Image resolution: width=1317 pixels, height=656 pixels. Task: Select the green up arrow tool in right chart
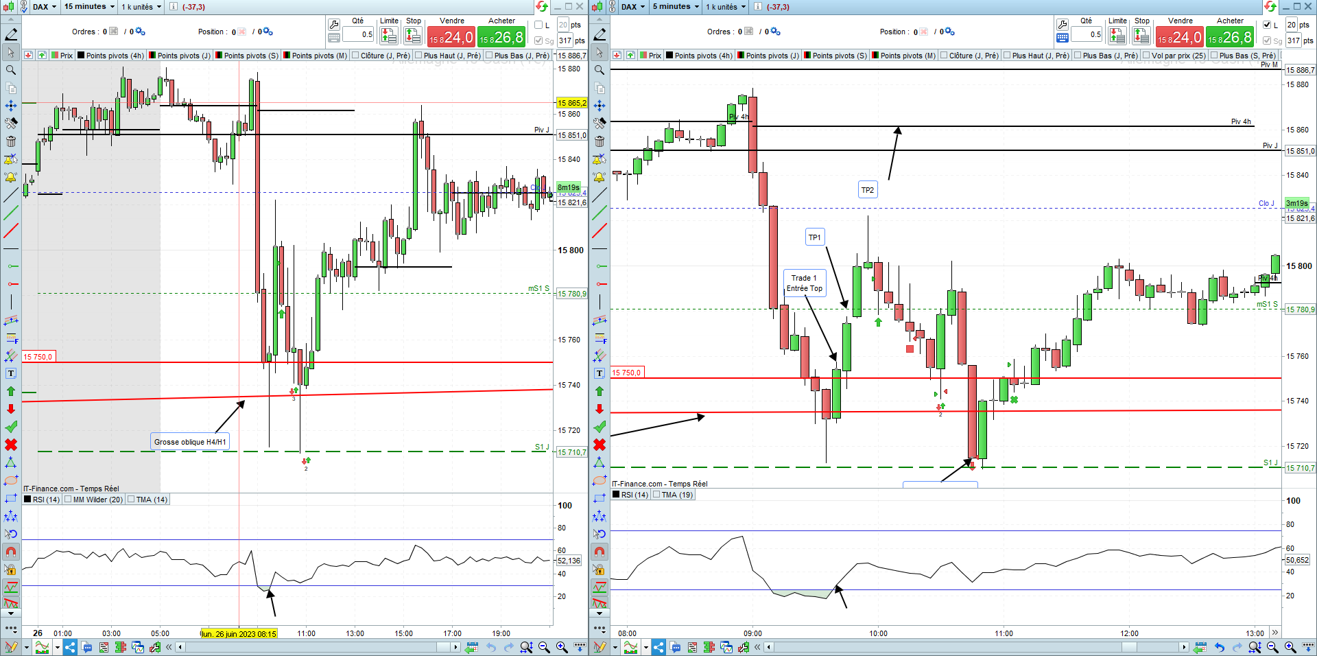(x=600, y=391)
